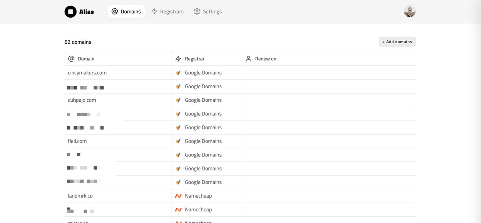Click the user profile avatar

click(410, 12)
